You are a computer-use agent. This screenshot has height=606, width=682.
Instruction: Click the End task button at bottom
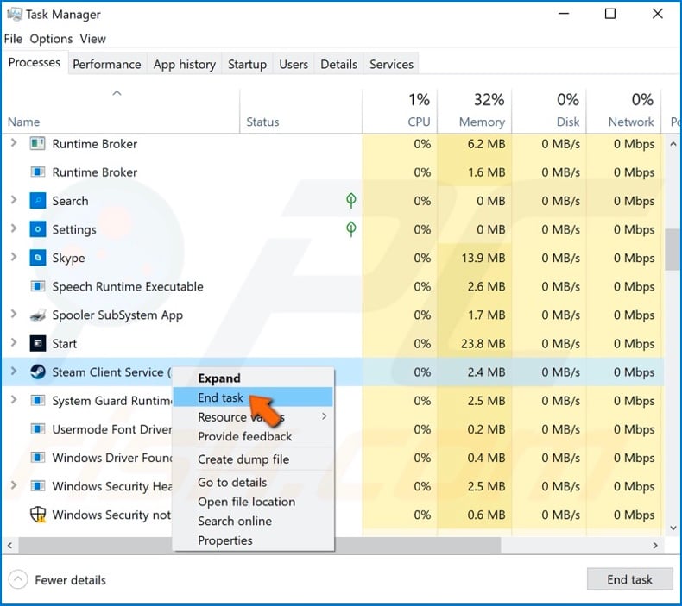click(629, 579)
